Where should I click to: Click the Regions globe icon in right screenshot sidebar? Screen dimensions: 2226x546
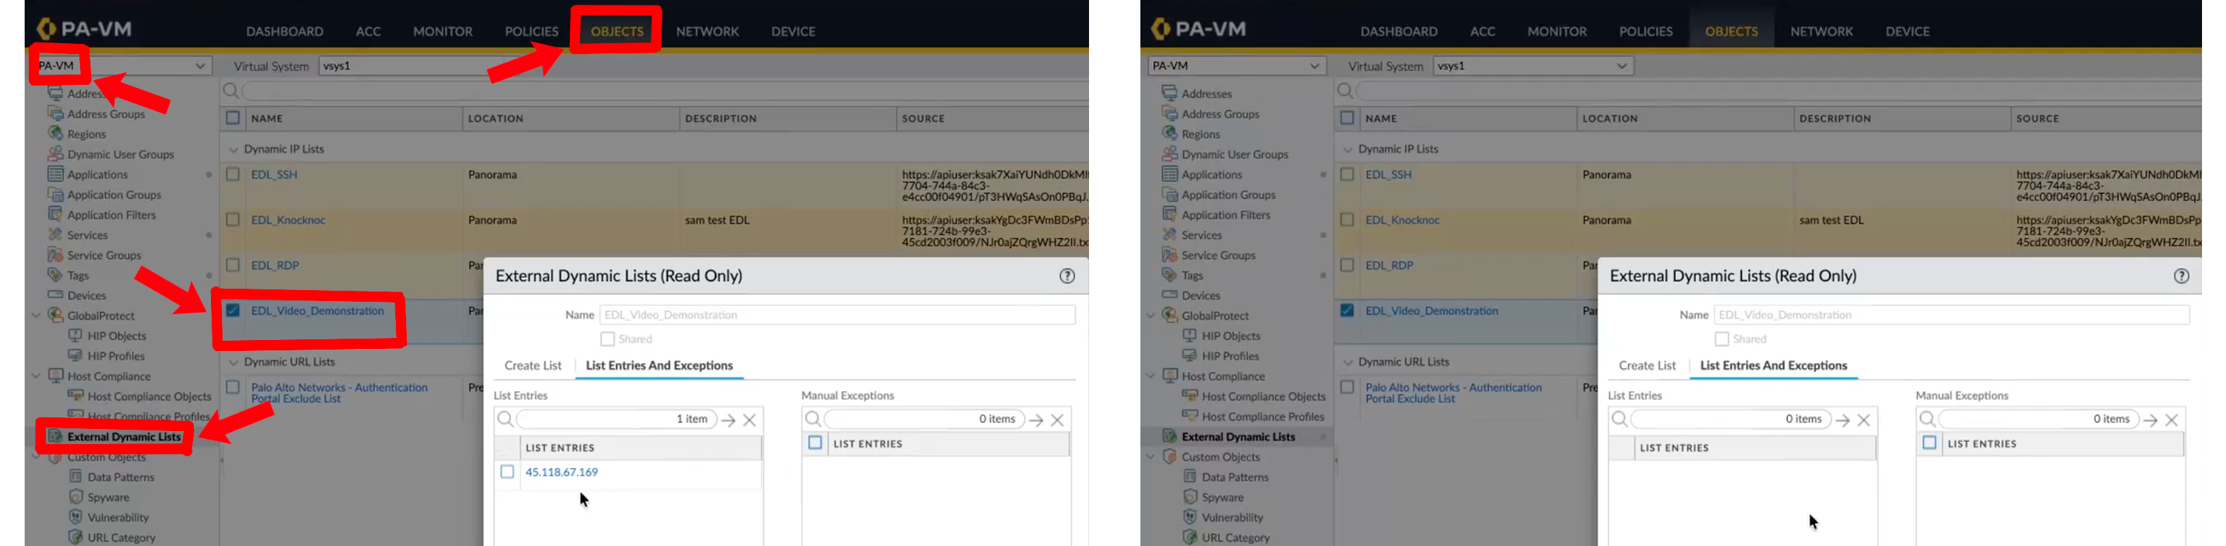point(1170,133)
